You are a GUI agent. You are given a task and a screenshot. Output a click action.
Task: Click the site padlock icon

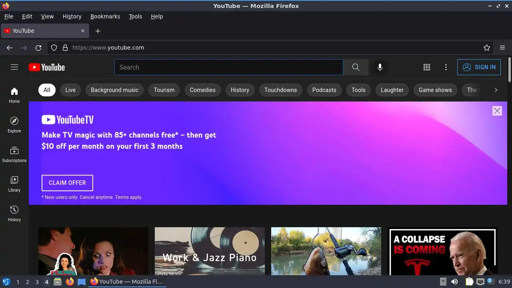tap(65, 48)
